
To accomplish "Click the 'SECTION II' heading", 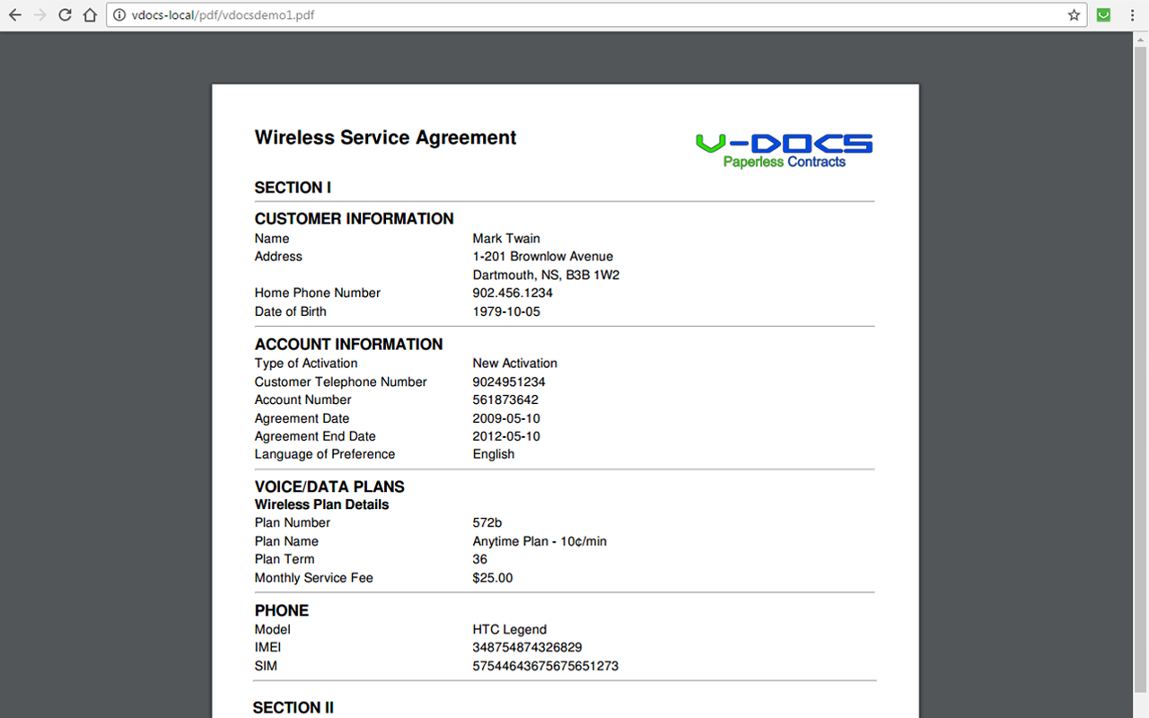I will (x=294, y=707).
